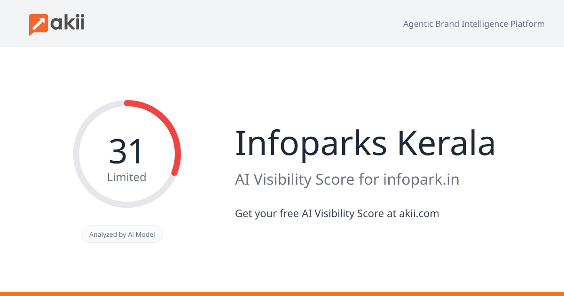The width and height of the screenshot is (564, 296).
Task: Visit akii.com from the call-to-action text
Action: click(x=418, y=213)
